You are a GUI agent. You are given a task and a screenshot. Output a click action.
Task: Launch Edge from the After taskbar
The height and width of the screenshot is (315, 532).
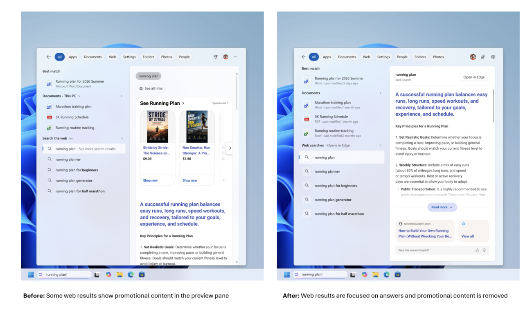(x=386, y=274)
